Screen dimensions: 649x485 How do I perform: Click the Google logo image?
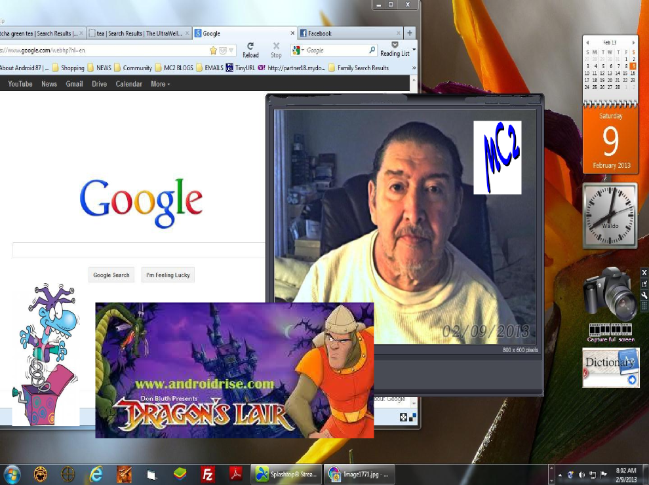tap(141, 203)
